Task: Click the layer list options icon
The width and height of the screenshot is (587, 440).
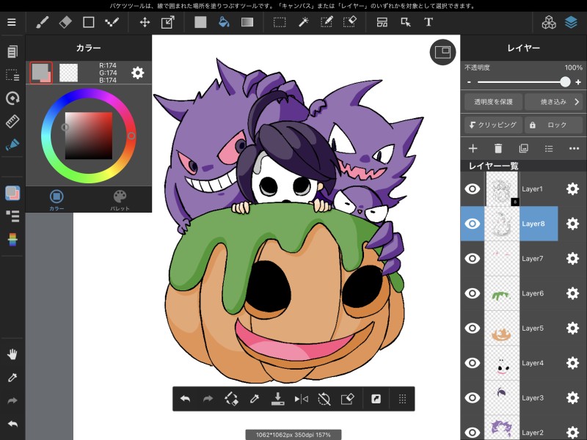Action: click(x=549, y=149)
